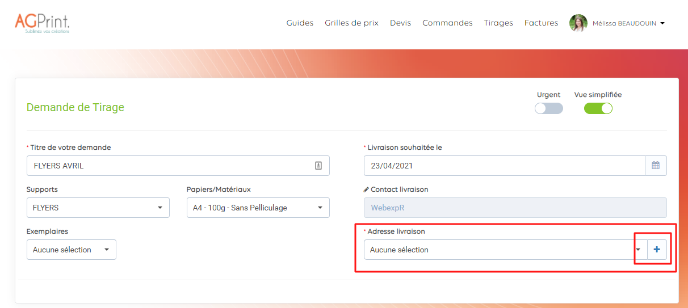Open Grilles de prix page
688x308 pixels.
click(351, 23)
